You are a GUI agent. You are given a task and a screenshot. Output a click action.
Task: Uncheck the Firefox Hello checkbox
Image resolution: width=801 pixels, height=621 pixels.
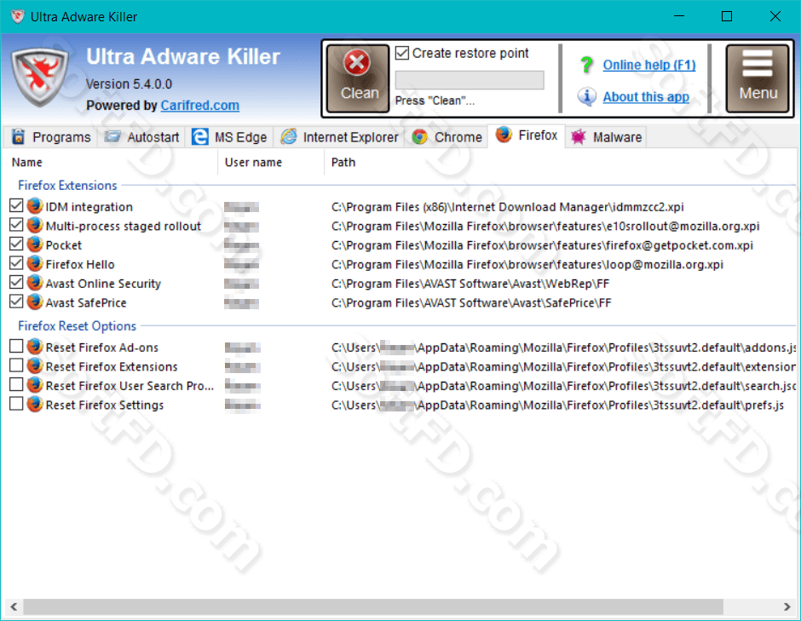(16, 263)
